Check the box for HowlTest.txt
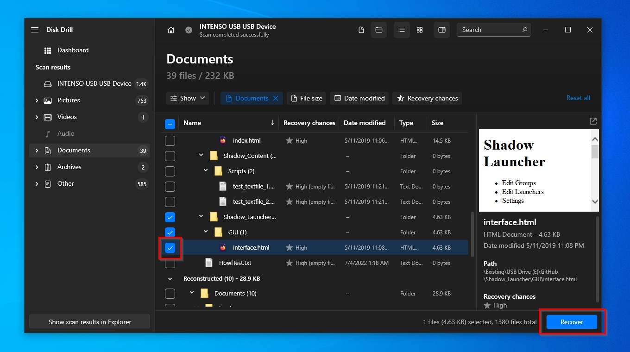 (x=170, y=263)
